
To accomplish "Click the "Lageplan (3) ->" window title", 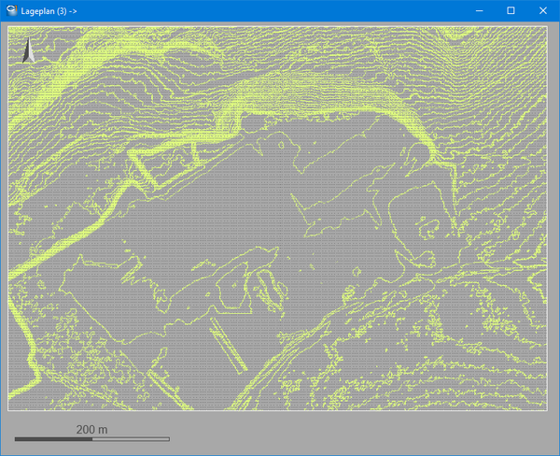I will (49, 11).
